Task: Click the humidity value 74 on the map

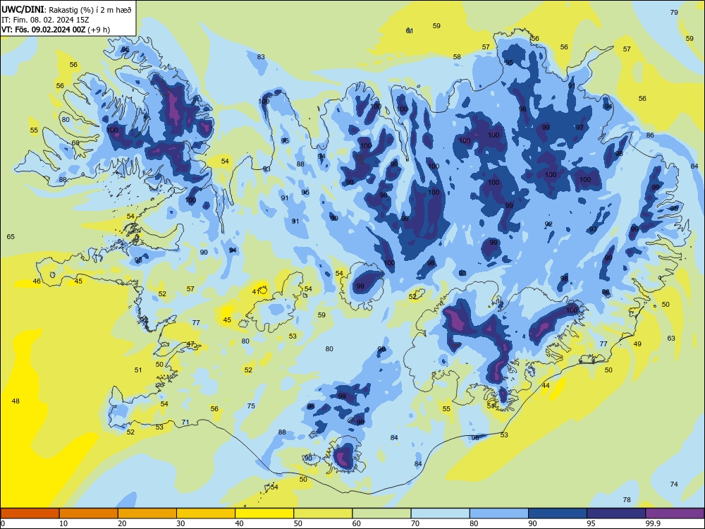Action: pyautogui.click(x=674, y=484)
